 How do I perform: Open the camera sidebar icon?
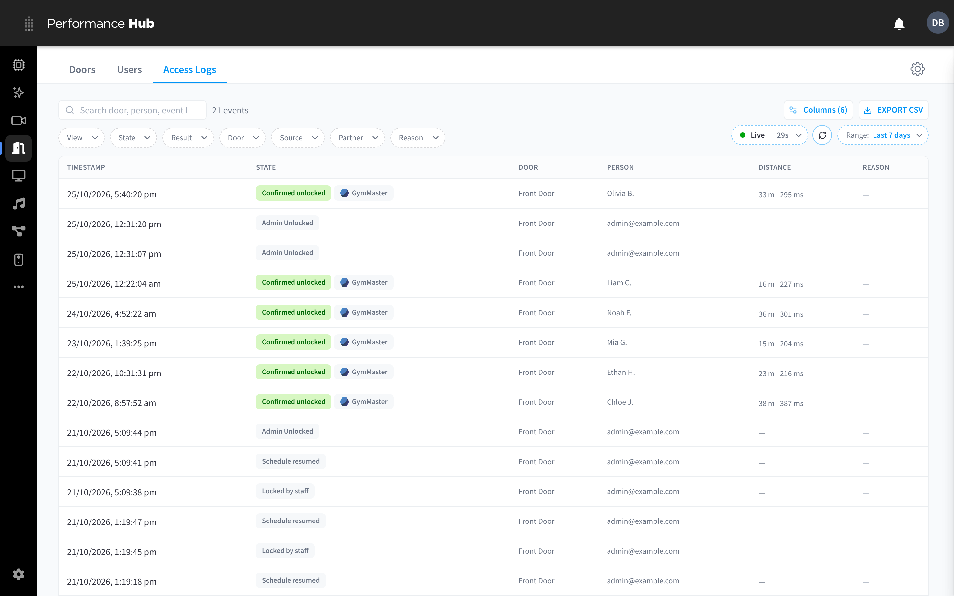coord(19,121)
